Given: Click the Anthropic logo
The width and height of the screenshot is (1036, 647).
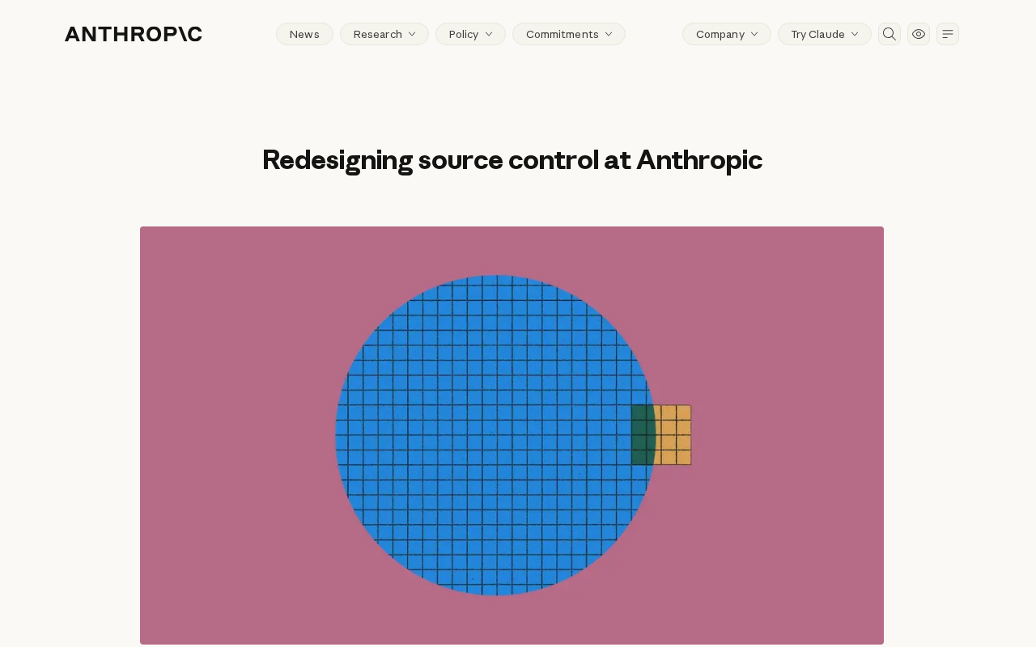Looking at the screenshot, I should (134, 34).
